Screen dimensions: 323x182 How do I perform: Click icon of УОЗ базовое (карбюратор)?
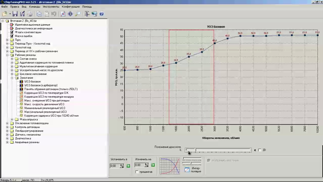coord(21,85)
